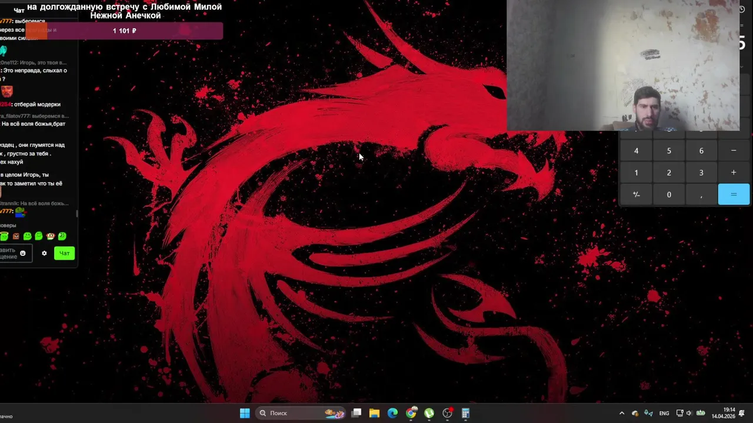The image size is (753, 423).
Task: Click the Windows Start button
Action: pyautogui.click(x=245, y=413)
